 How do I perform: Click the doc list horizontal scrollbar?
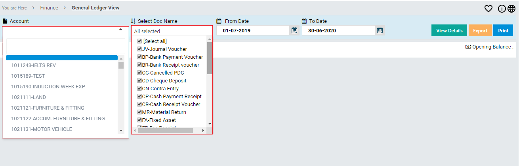pyautogui.click(x=165, y=131)
